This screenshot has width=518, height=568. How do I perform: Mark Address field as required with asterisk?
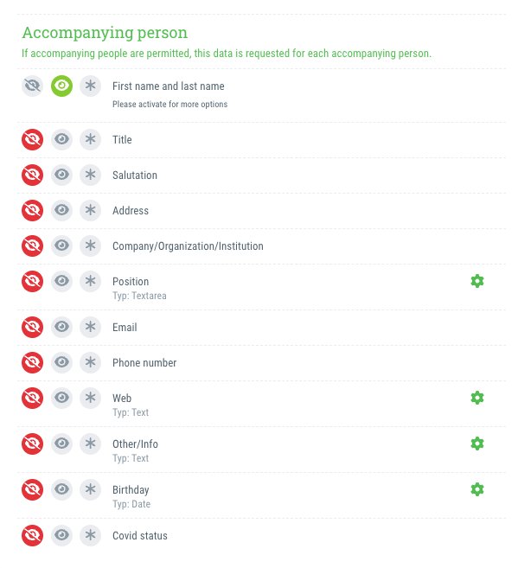(90, 210)
